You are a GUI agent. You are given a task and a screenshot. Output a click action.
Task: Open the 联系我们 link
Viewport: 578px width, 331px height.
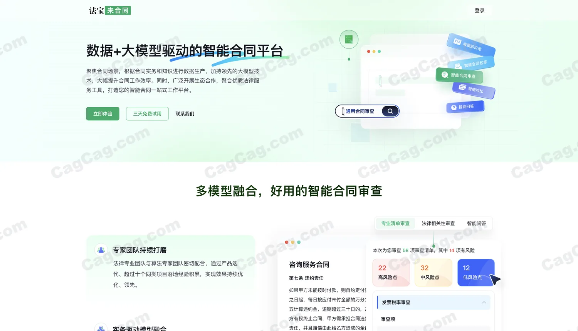pos(185,114)
